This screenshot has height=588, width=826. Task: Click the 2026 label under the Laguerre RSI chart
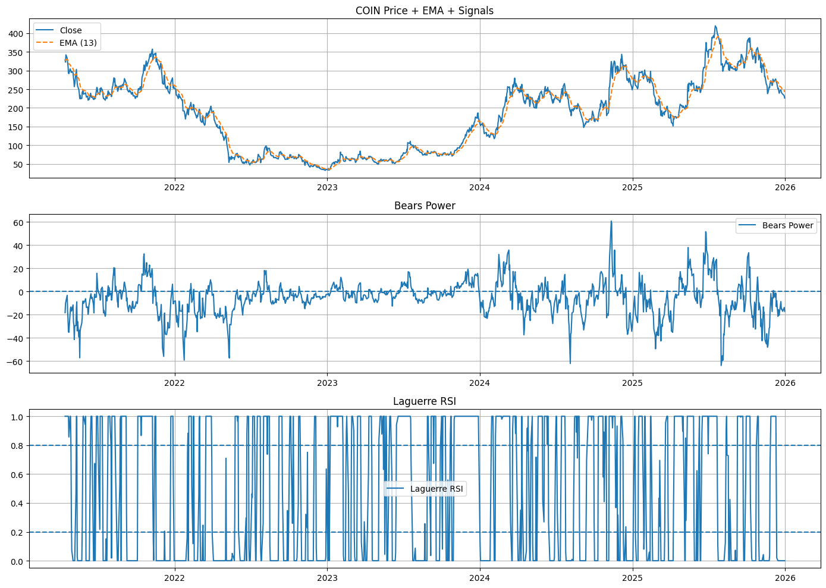pyautogui.click(x=785, y=578)
